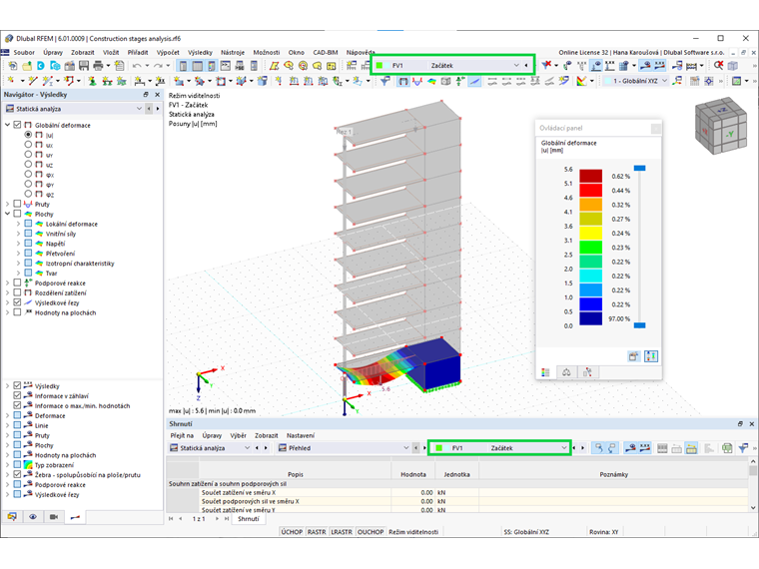Click the funnel filter icon in Shrnutí toolbar

coord(743,448)
